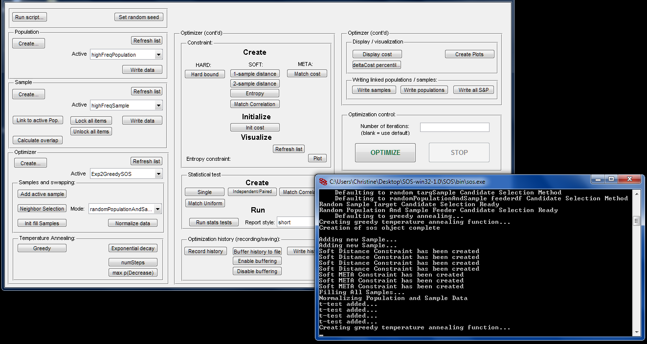Click Run stats tests
The width and height of the screenshot is (647, 344).
click(x=214, y=222)
